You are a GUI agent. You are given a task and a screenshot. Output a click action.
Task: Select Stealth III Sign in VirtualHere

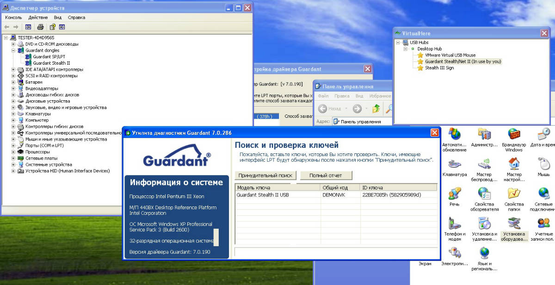click(439, 68)
